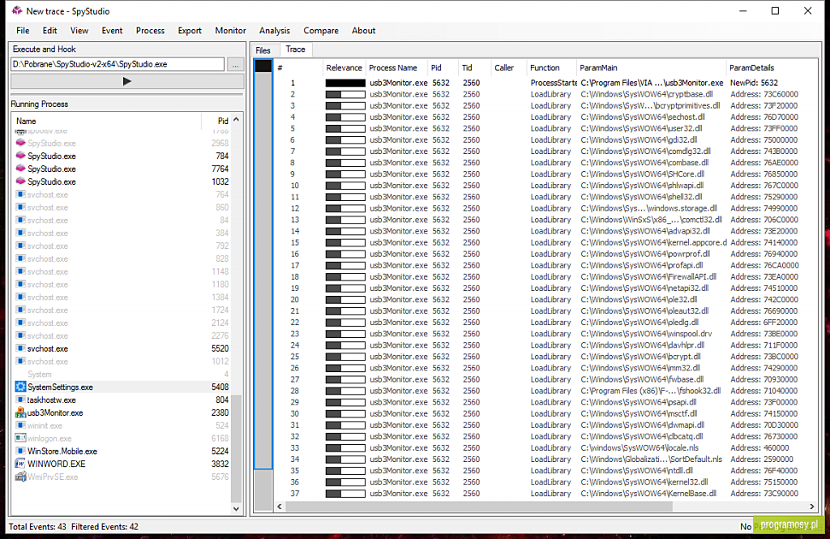Select the System process with Pid 4
Viewport: 830px width, 539px height.
point(122,374)
